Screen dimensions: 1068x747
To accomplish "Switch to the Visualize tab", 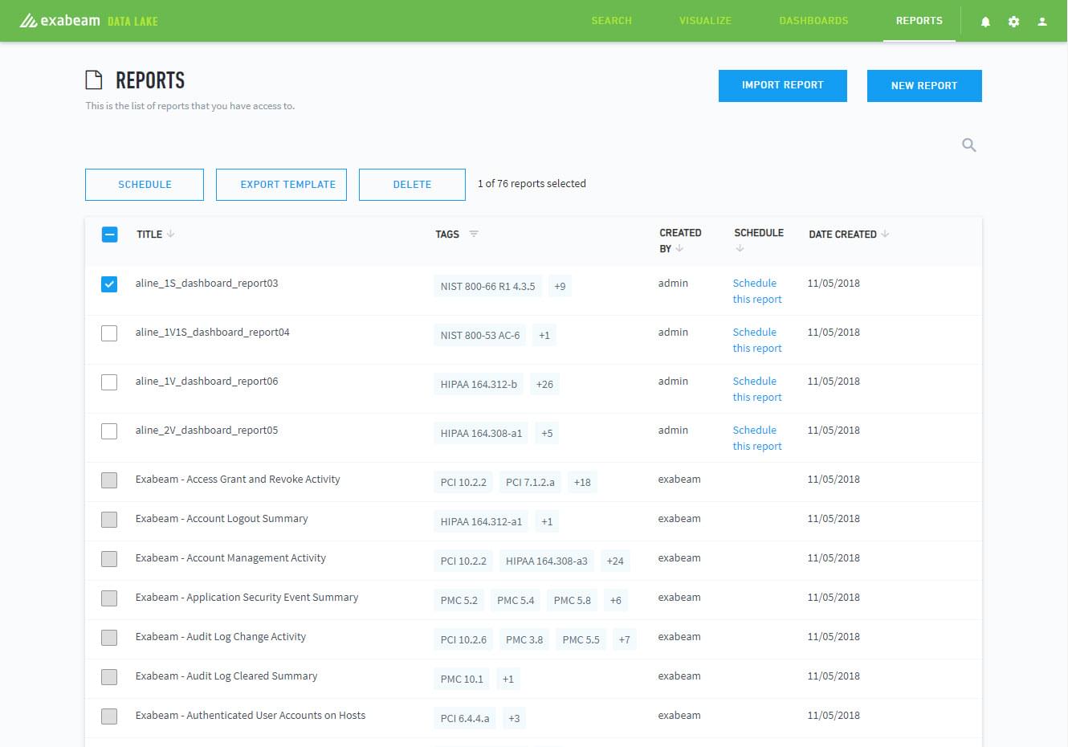I will pyautogui.click(x=705, y=21).
